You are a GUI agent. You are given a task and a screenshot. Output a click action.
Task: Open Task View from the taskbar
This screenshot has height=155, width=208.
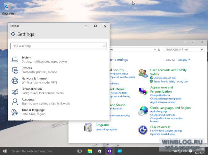point(80,151)
